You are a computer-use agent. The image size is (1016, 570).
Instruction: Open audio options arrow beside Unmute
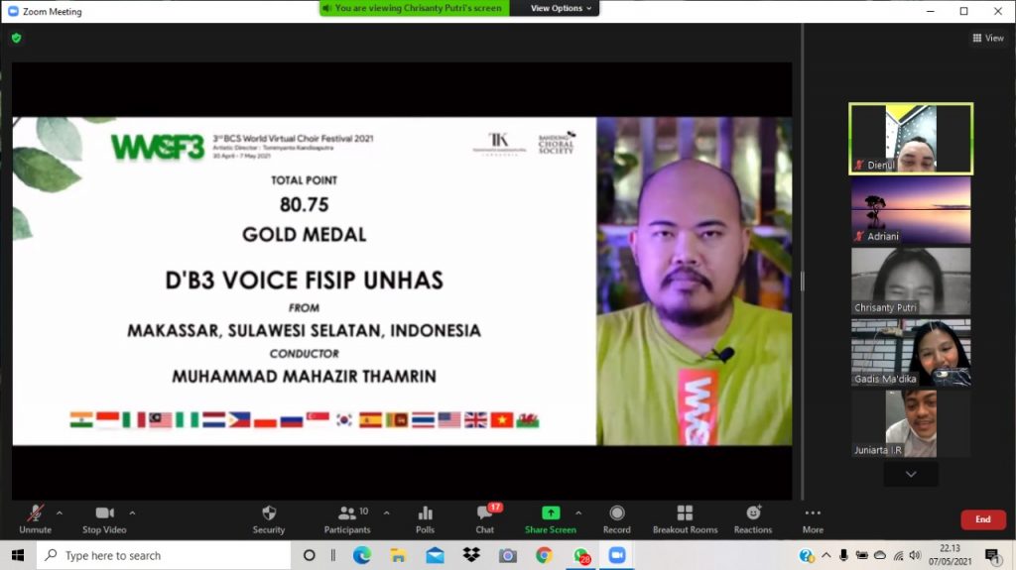(60, 513)
